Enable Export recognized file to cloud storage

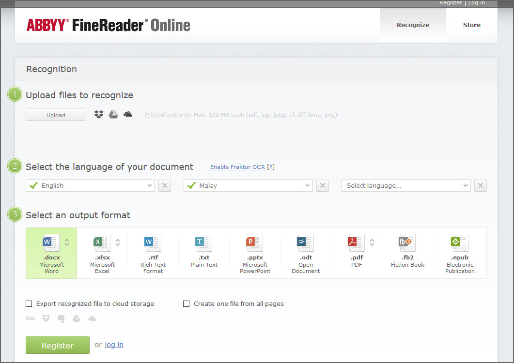pos(29,303)
